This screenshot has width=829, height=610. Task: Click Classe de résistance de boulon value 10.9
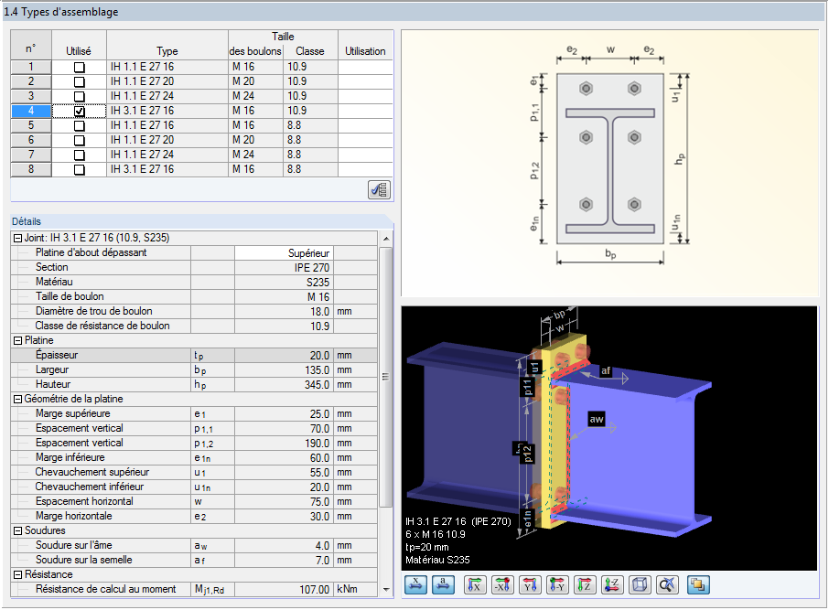[x=284, y=326]
